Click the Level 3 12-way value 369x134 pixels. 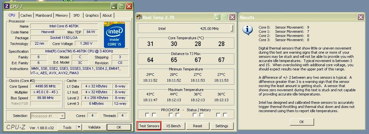(x=120, y=103)
